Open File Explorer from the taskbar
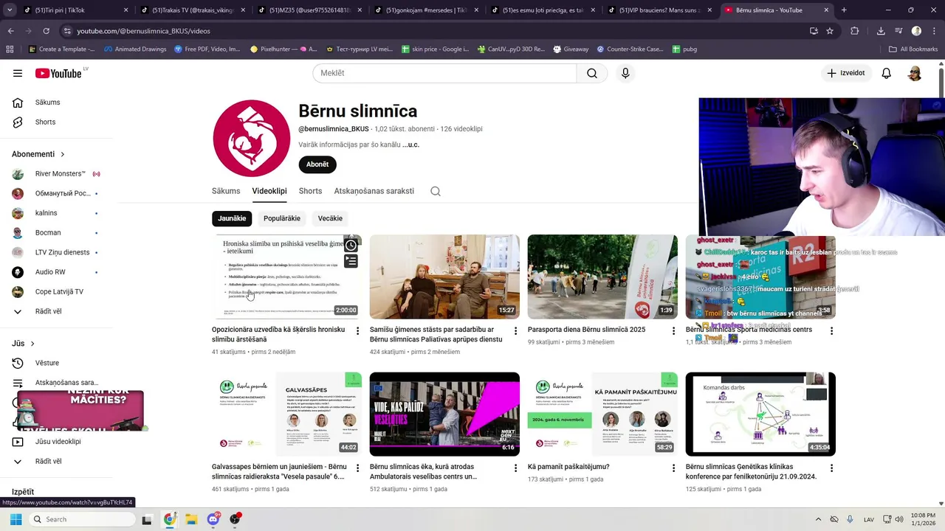The width and height of the screenshot is (945, 531). (x=191, y=519)
